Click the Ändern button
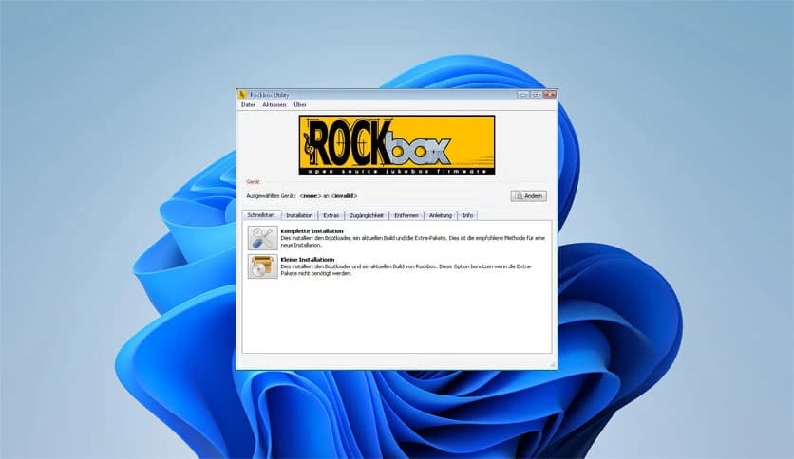 tap(529, 195)
